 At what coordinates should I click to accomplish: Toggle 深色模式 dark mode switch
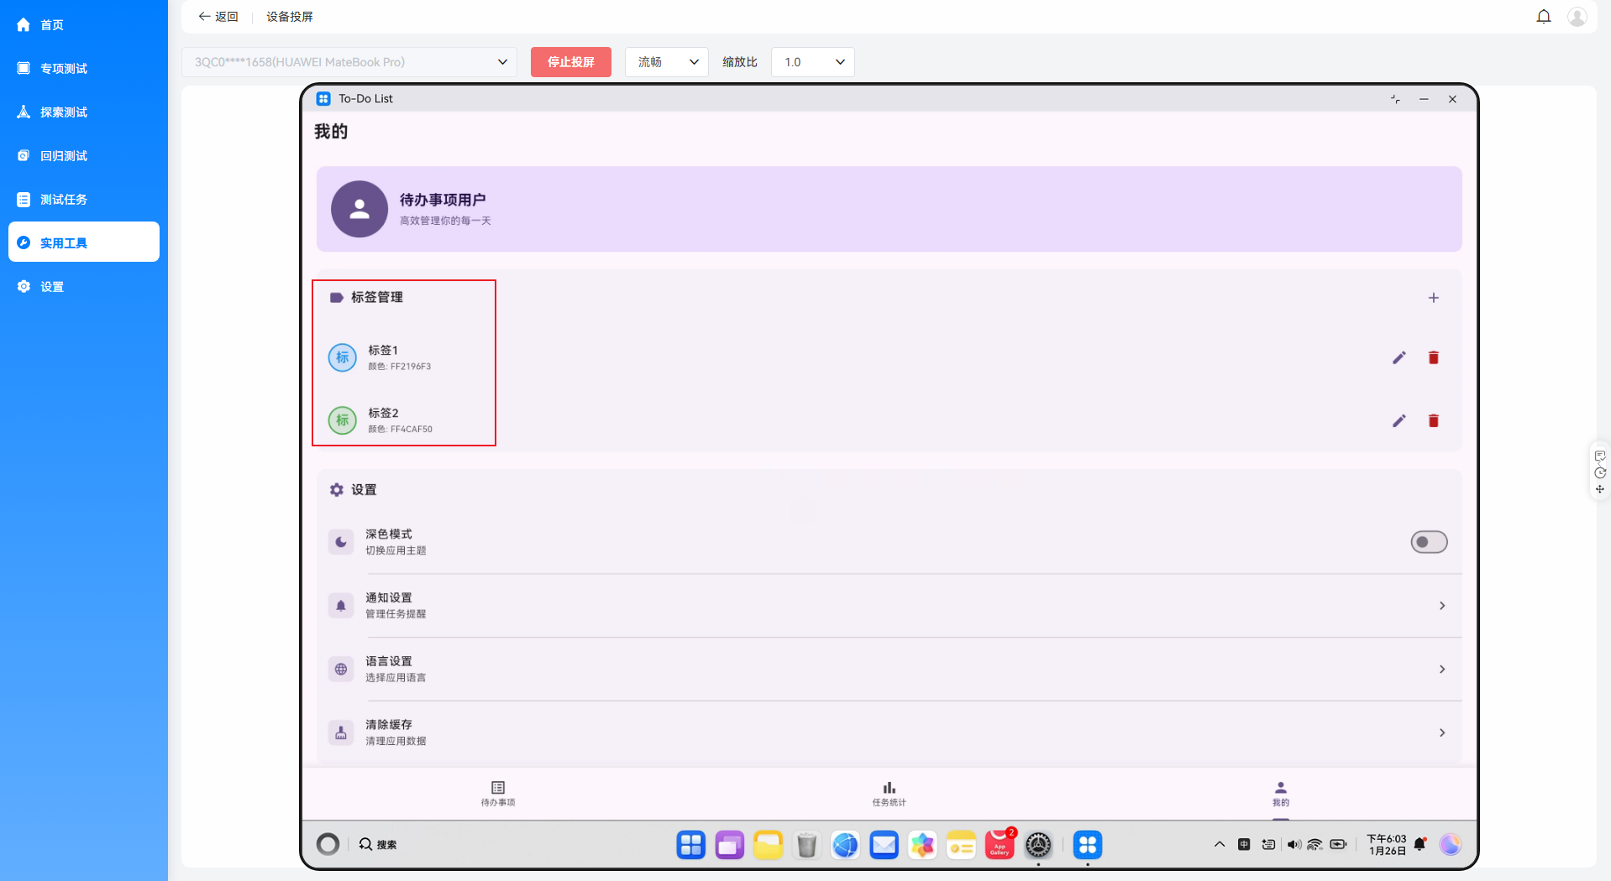pos(1429,541)
